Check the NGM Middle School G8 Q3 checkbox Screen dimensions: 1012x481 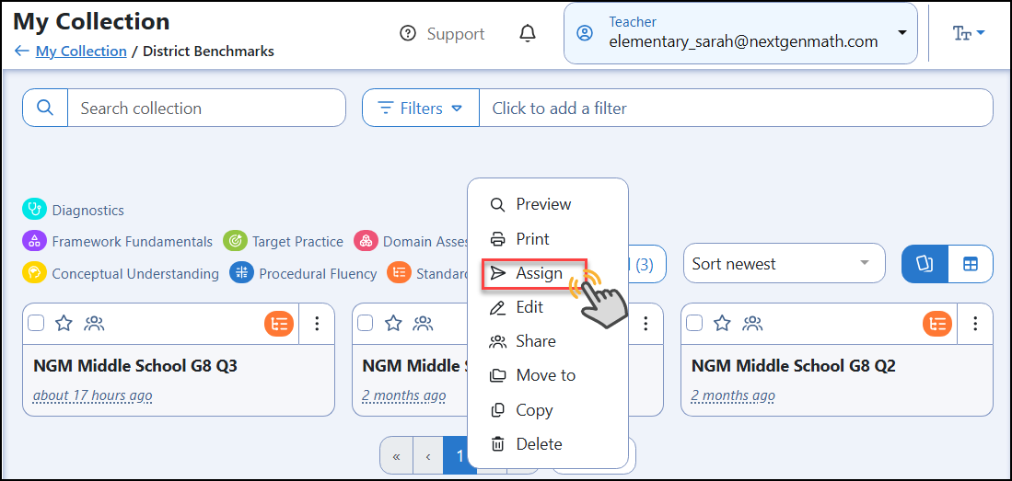(36, 323)
